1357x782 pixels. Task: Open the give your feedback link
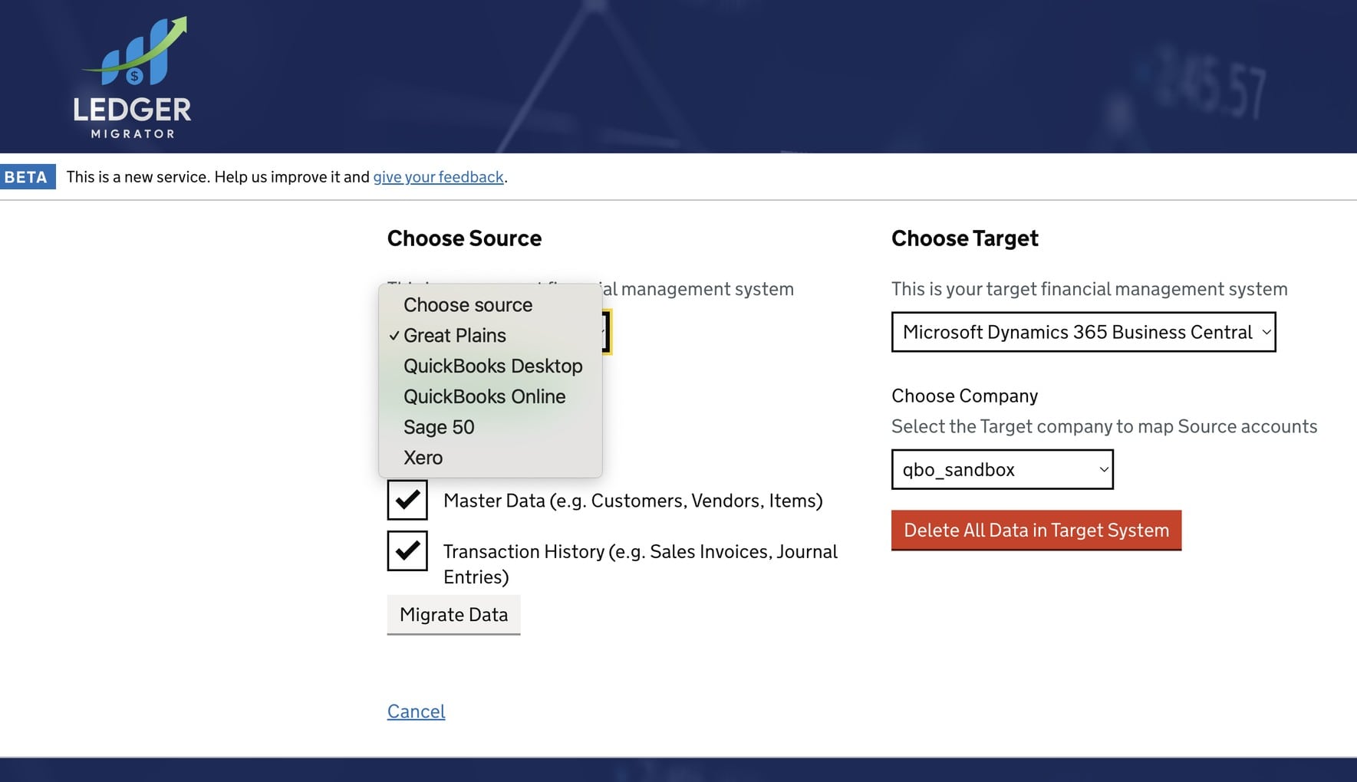tap(438, 176)
